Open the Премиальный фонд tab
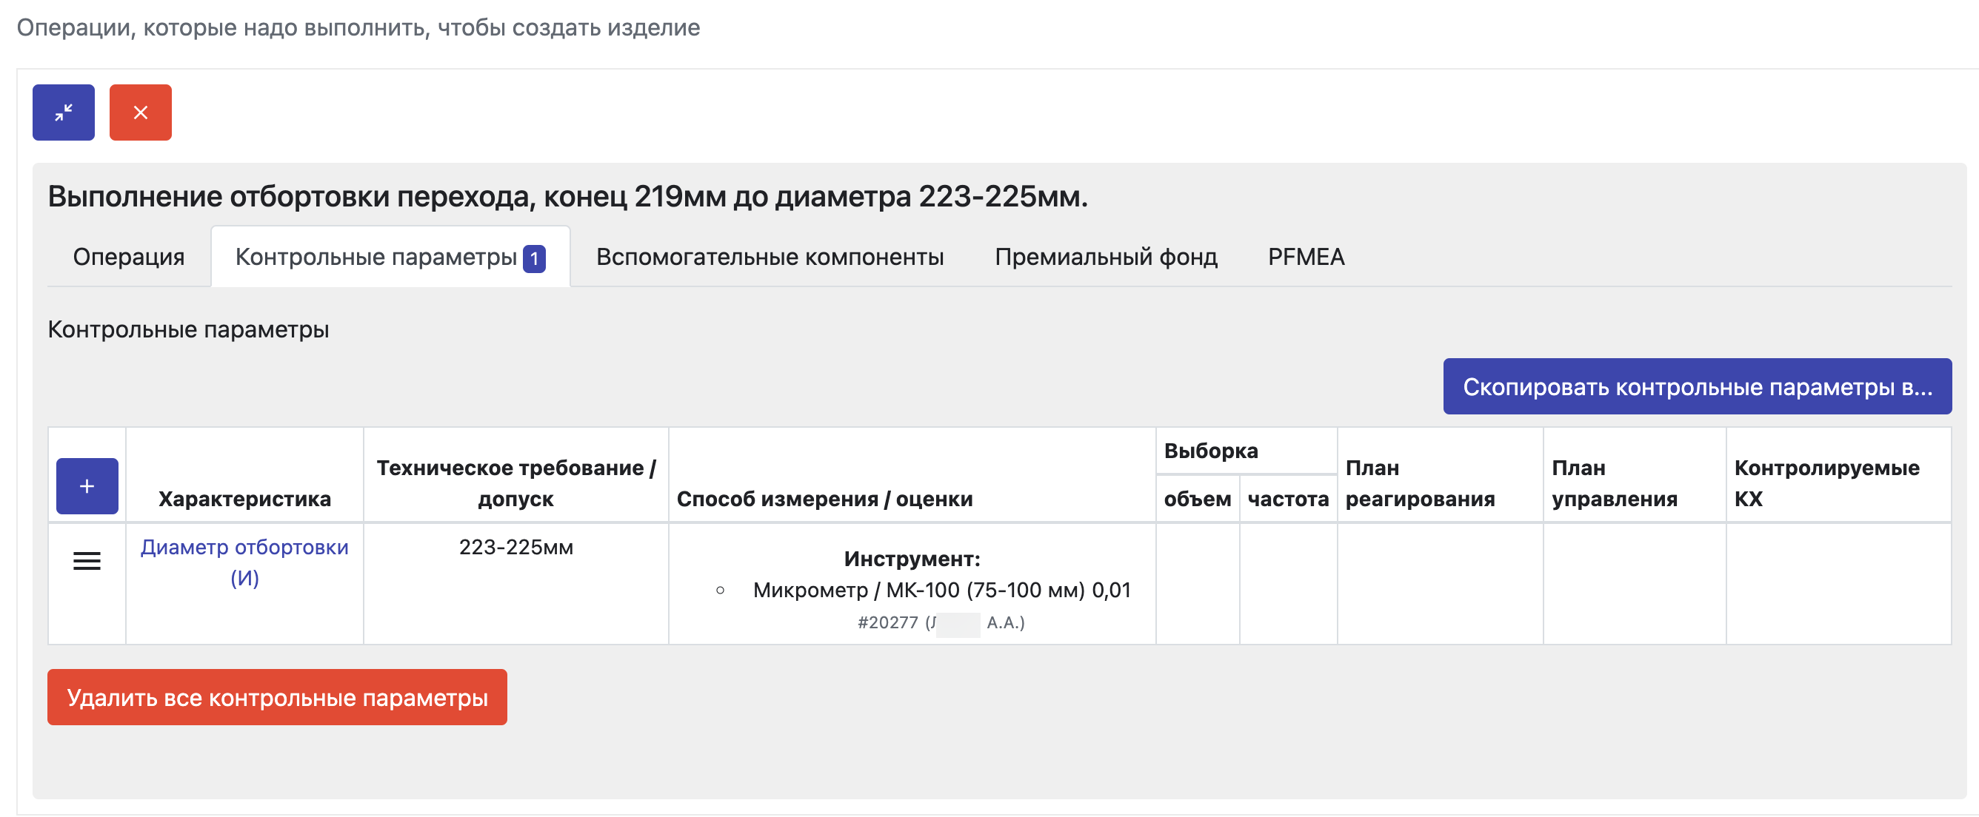The image size is (1979, 817). point(1106,257)
